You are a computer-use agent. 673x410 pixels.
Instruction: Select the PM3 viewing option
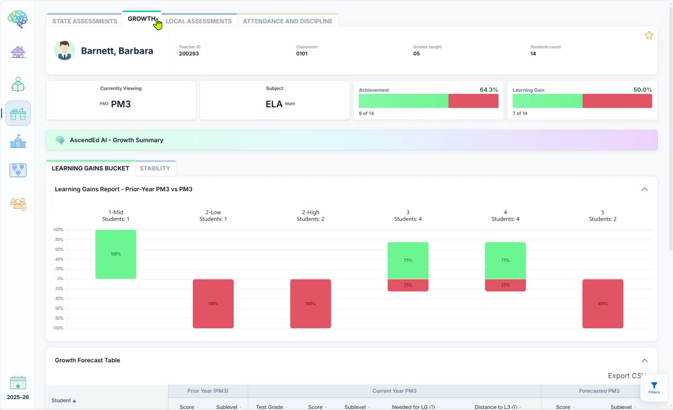tap(121, 104)
